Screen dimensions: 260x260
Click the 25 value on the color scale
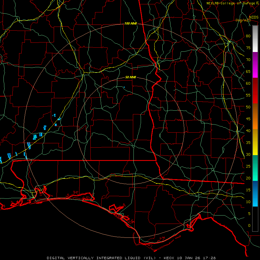pyautogui.click(x=248, y=166)
